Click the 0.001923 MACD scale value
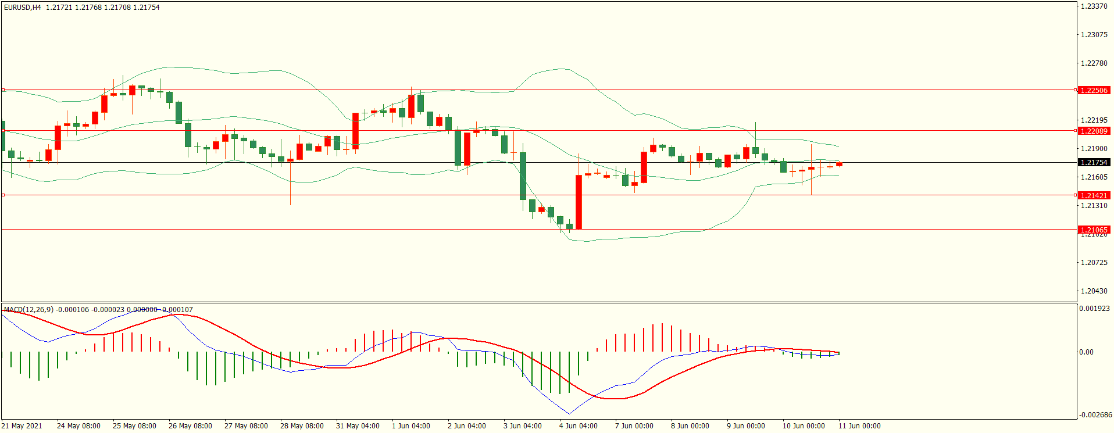 pyautogui.click(x=1095, y=309)
